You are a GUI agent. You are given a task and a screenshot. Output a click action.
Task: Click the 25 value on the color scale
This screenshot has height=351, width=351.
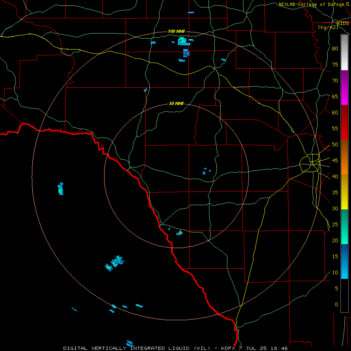click(x=335, y=225)
